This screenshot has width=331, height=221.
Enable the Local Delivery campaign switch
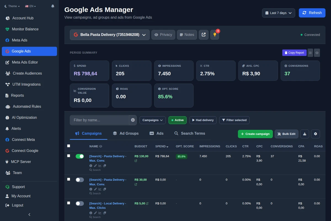[x=80, y=204]
